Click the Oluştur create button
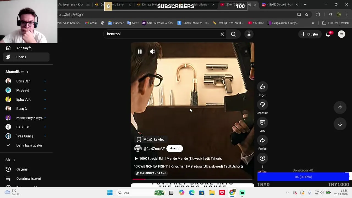Image resolution: width=352 pixels, height=198 pixels. click(x=309, y=34)
